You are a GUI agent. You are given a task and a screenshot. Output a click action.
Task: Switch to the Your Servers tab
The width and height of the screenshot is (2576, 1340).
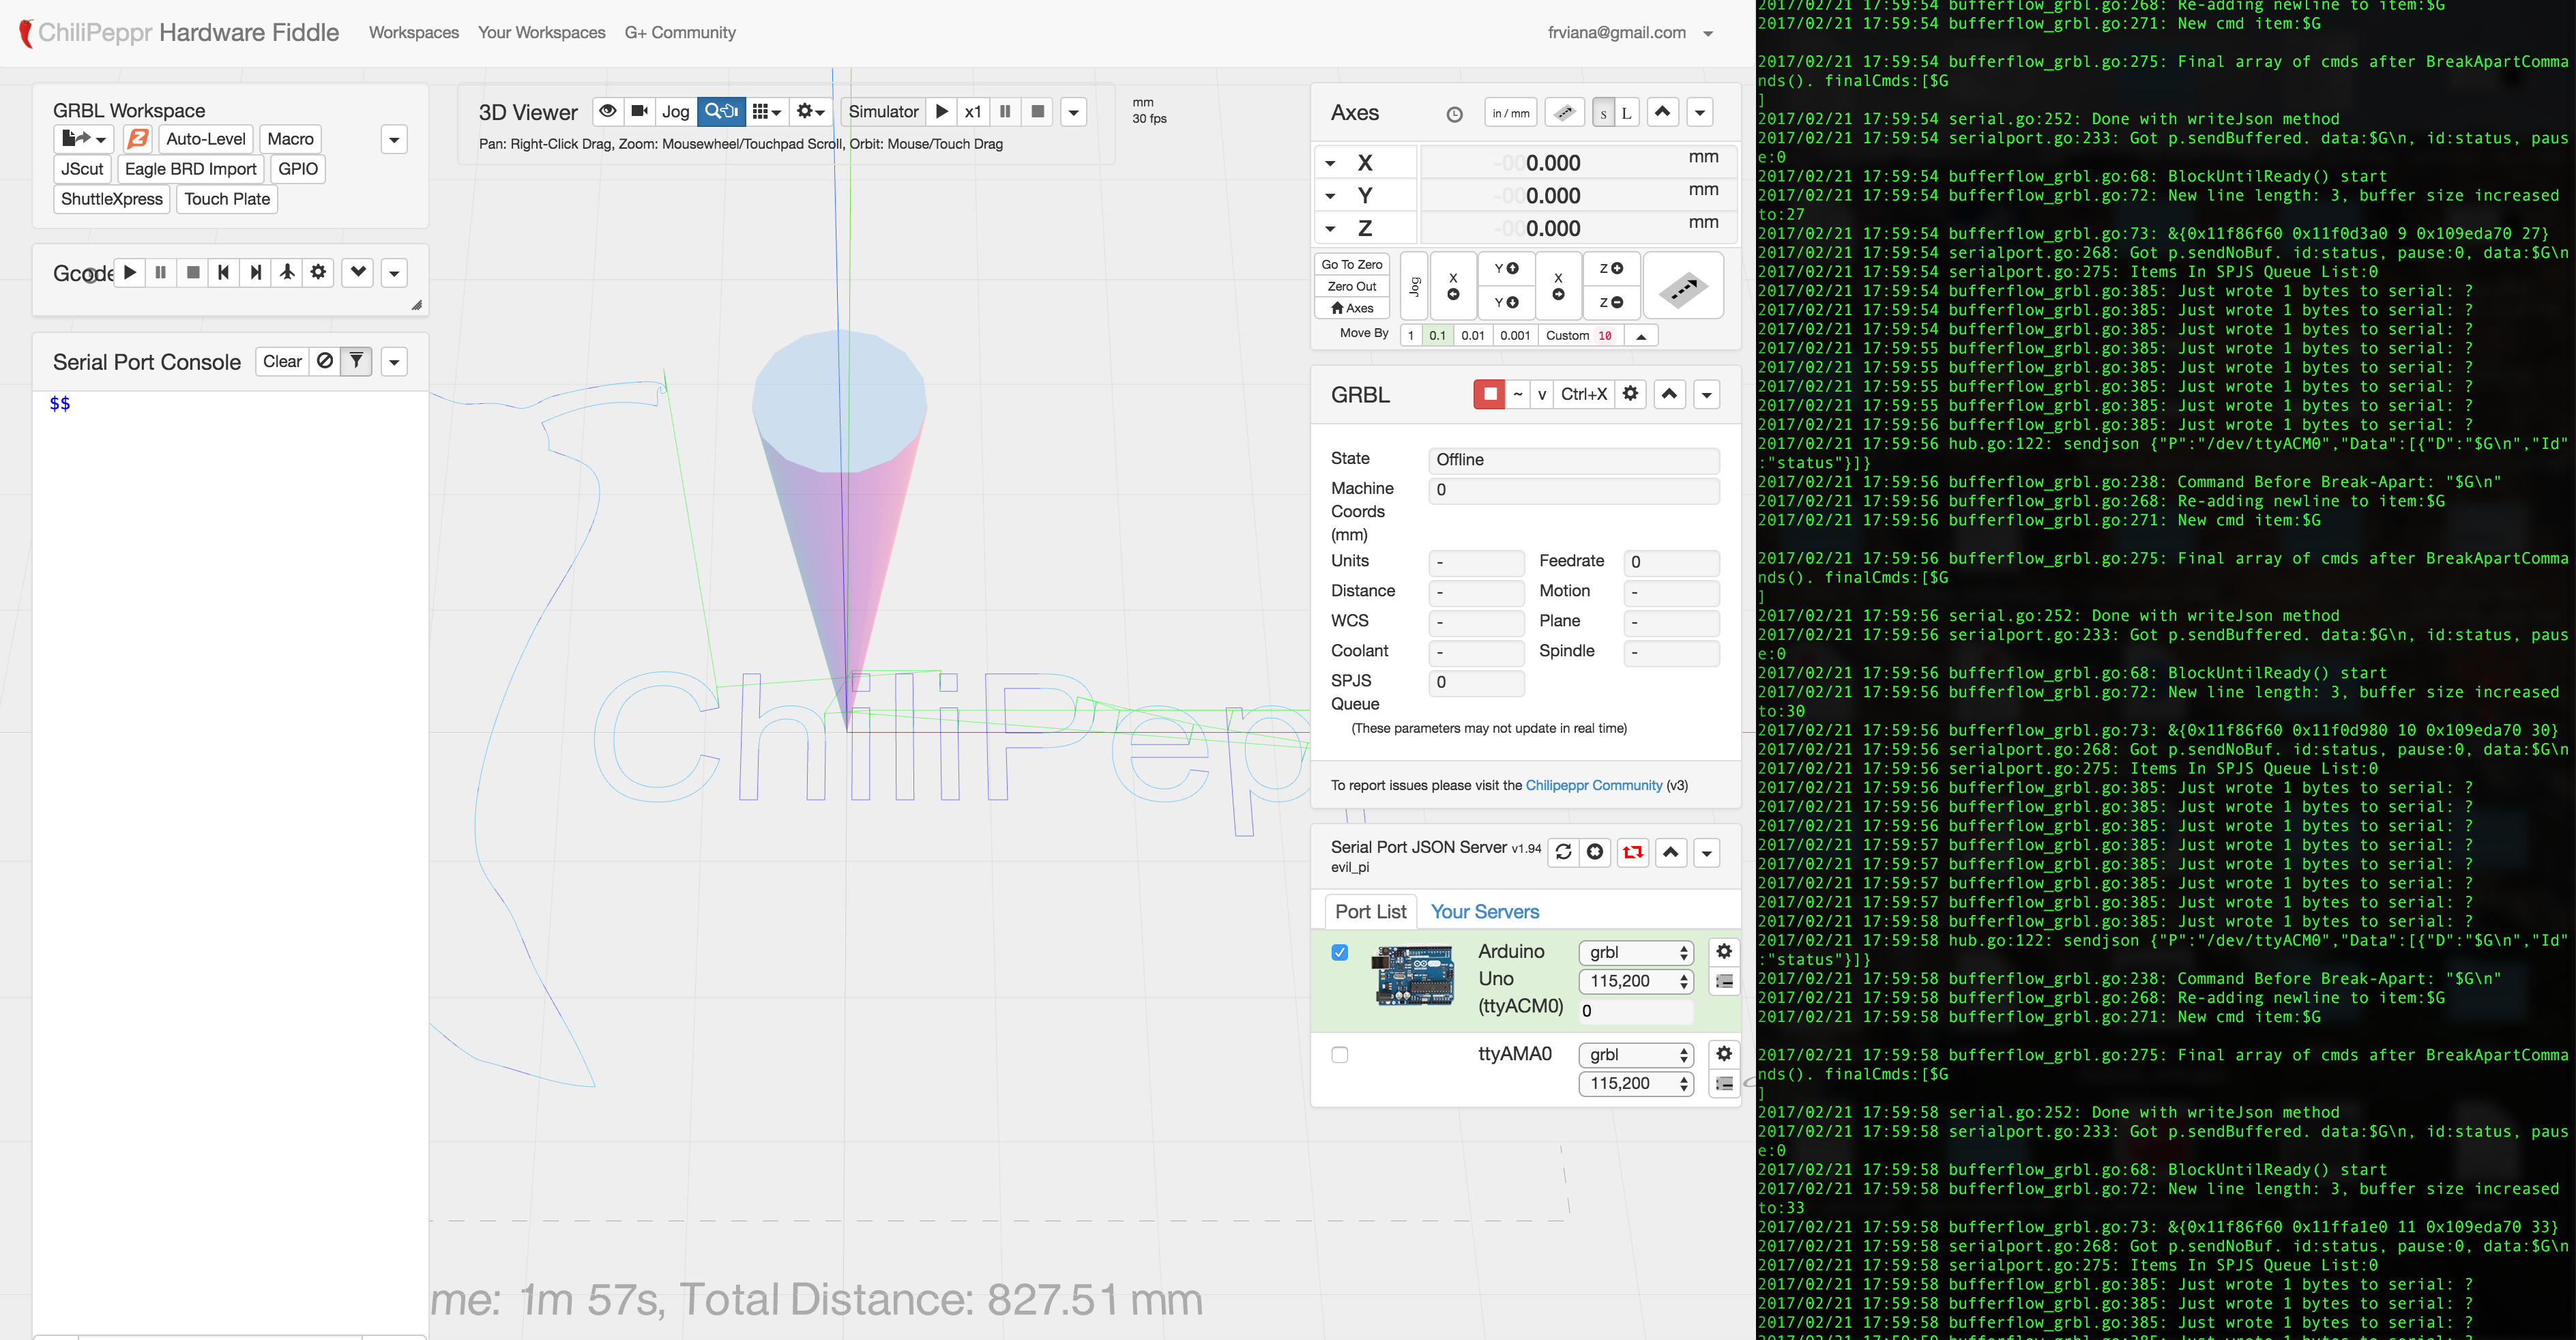[1484, 911]
